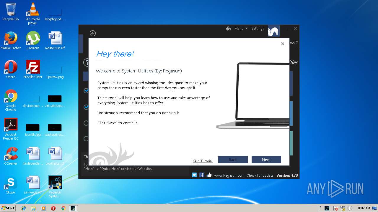Image resolution: width=378 pixels, height=212 pixels.
Task: Click the Welcome to System Utilities text
Action: [139, 71]
